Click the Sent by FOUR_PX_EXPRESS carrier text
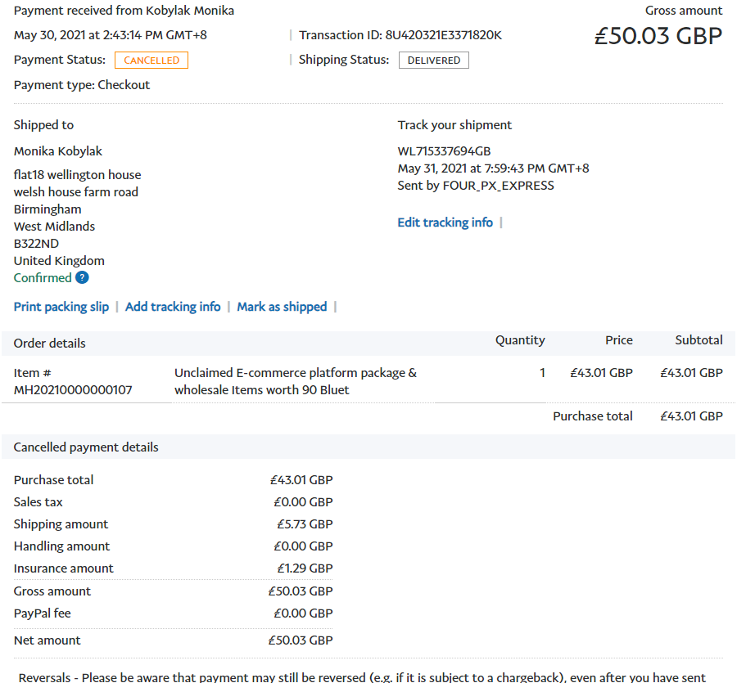This screenshot has height=683, width=746. (x=475, y=186)
